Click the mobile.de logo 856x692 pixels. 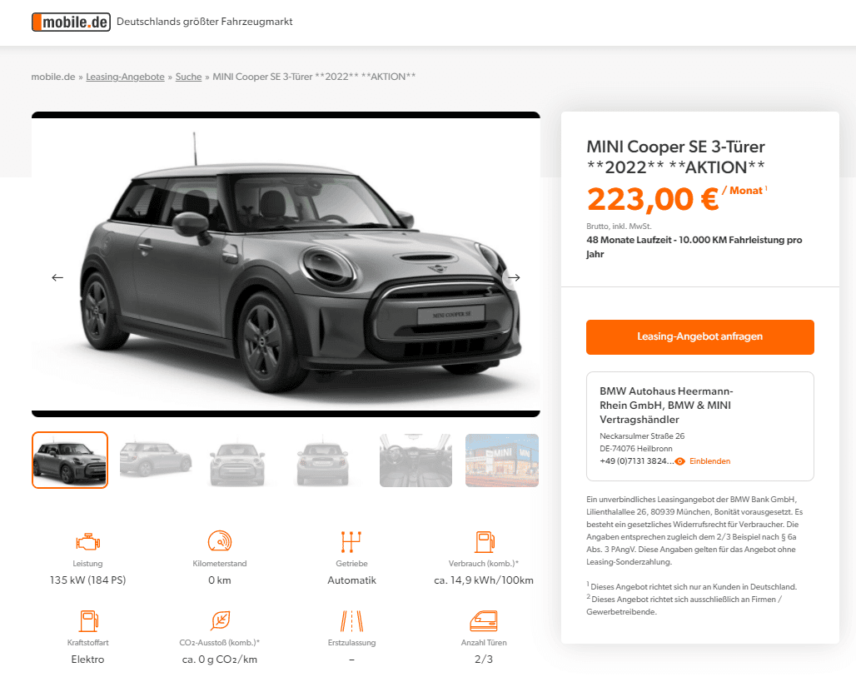coord(71,22)
